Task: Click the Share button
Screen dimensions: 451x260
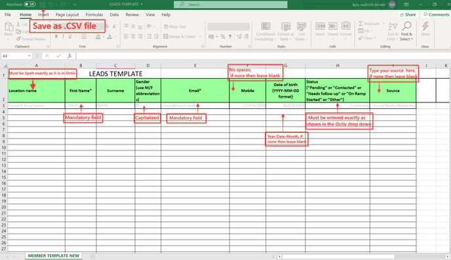Action: pyautogui.click(x=408, y=14)
